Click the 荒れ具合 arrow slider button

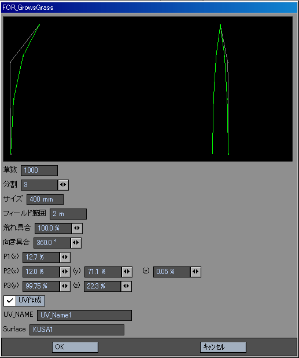[77, 228]
